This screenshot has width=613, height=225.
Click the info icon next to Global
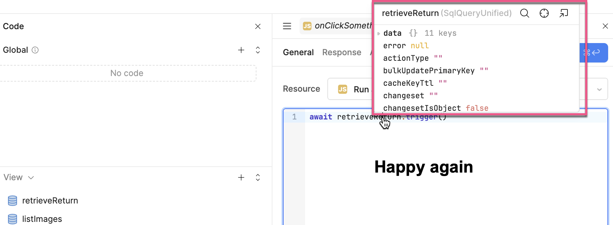click(35, 50)
